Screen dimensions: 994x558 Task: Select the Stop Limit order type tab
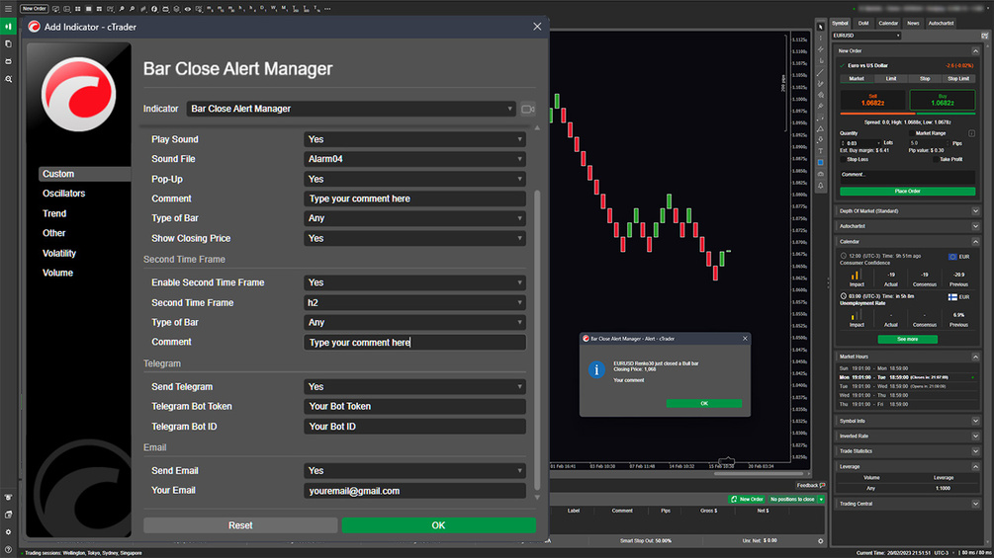point(957,79)
